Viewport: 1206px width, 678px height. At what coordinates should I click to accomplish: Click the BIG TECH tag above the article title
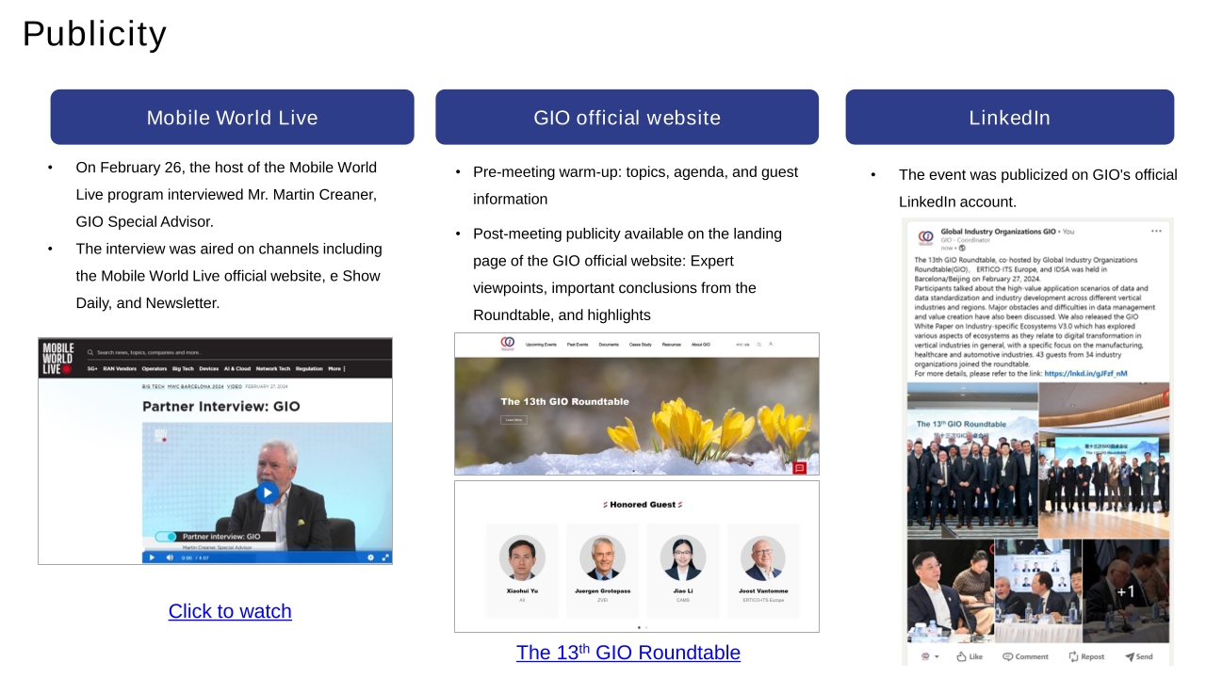[153, 387]
